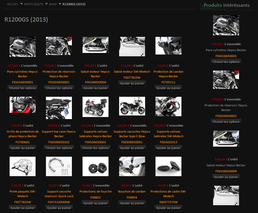The width and height of the screenshot is (258, 213).
Task: Choose options for FS5026650001 in main grid
Action: [59, 88]
